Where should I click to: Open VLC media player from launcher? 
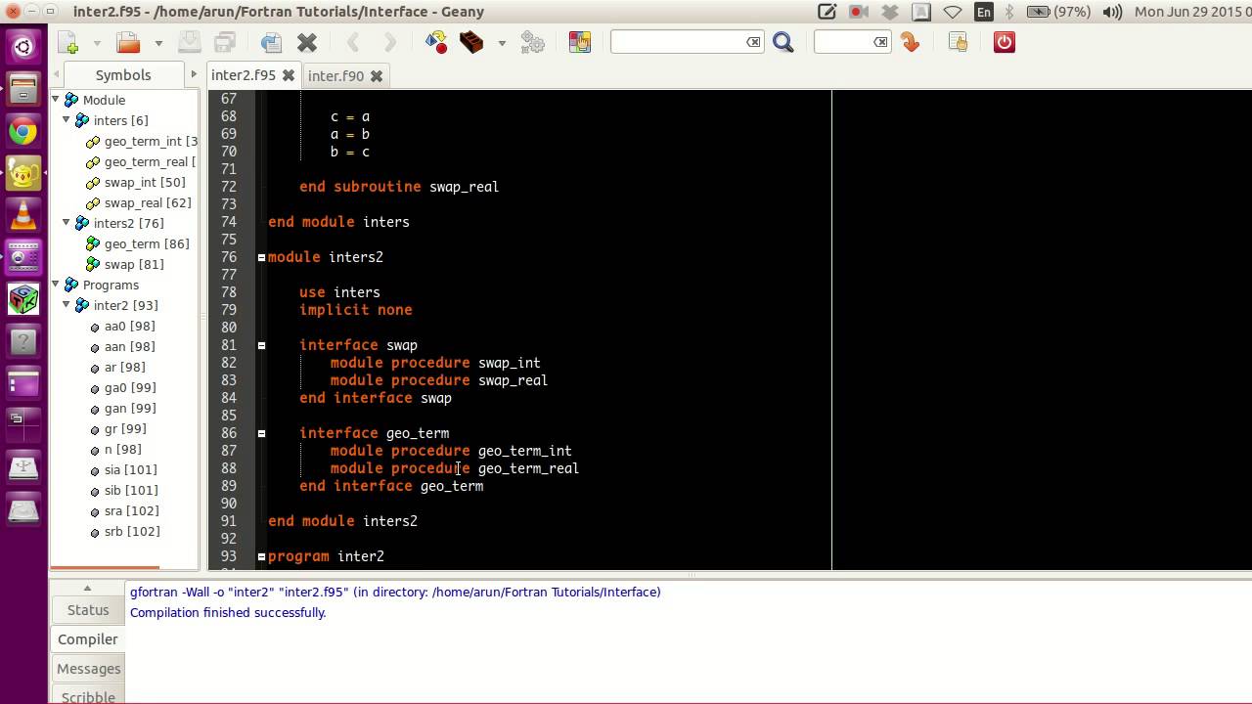[x=23, y=215]
